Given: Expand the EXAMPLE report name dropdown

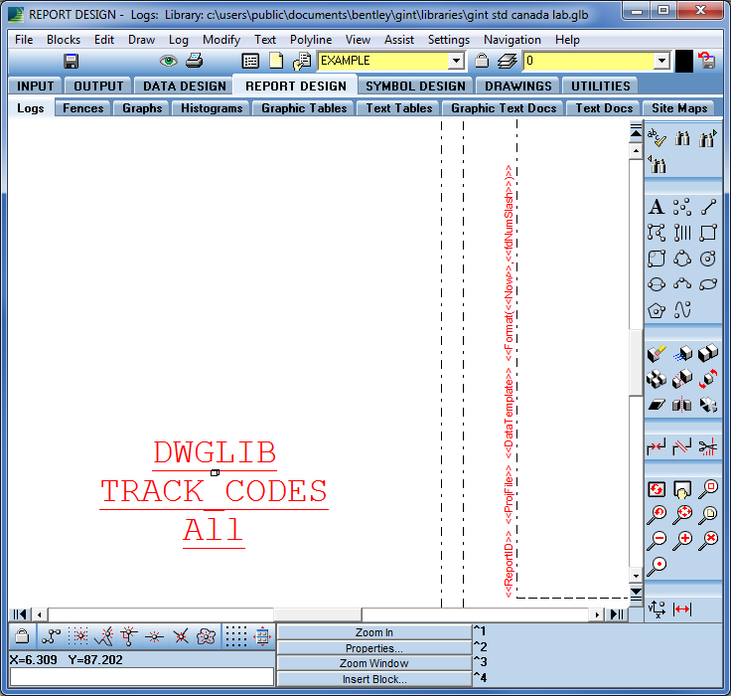Looking at the screenshot, I should click(457, 61).
